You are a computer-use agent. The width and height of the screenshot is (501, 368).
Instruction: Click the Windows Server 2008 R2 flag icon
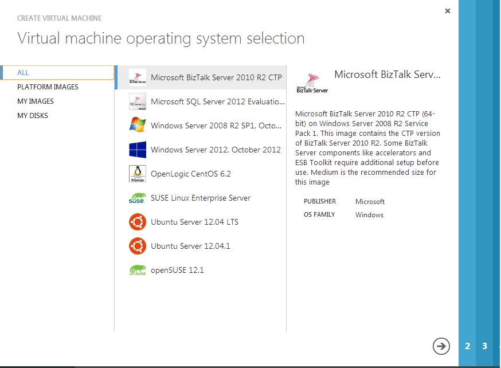[138, 126]
